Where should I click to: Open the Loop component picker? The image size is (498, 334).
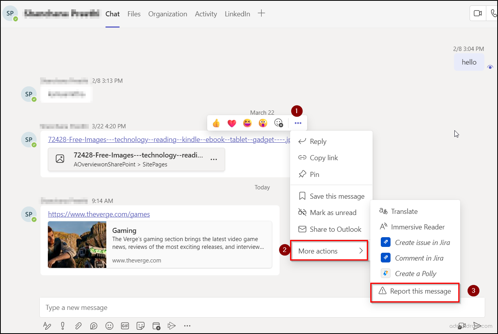[93, 326]
